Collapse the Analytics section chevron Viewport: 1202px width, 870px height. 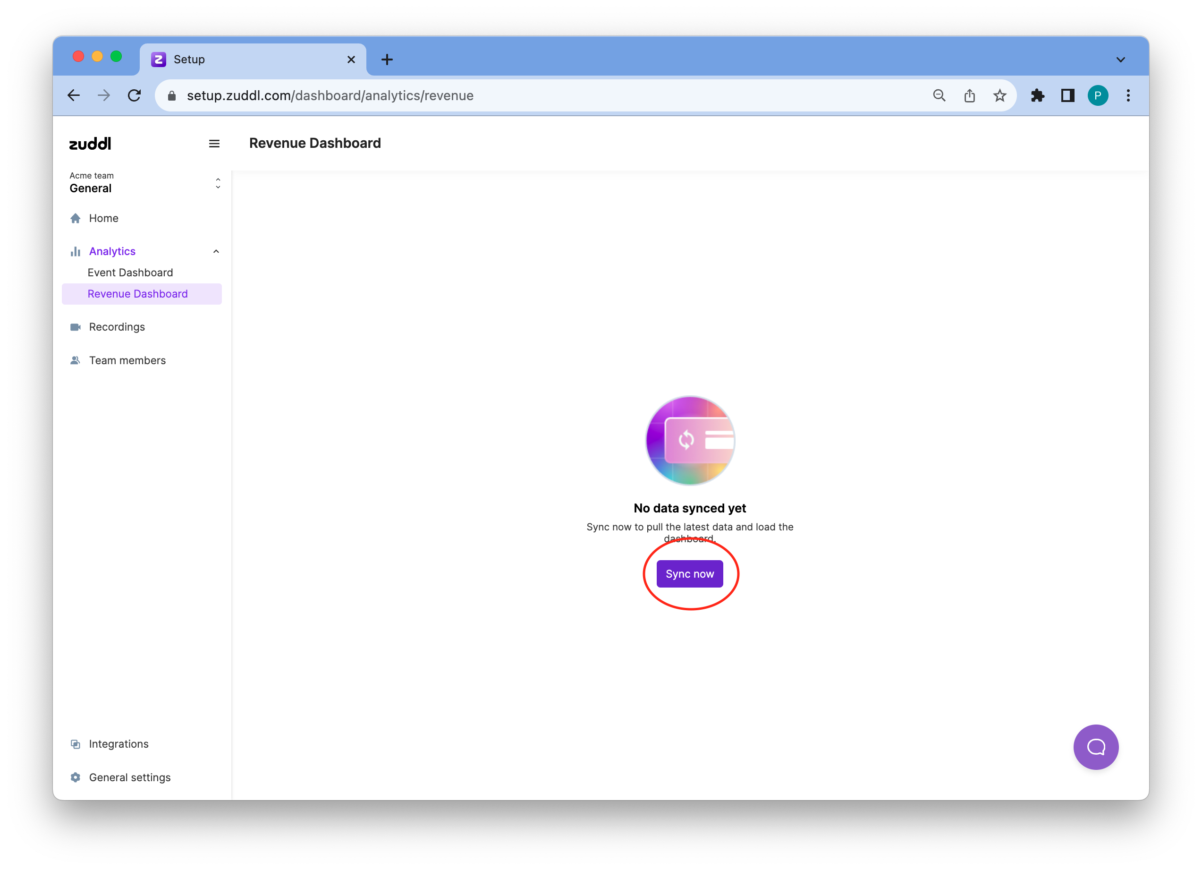click(216, 251)
